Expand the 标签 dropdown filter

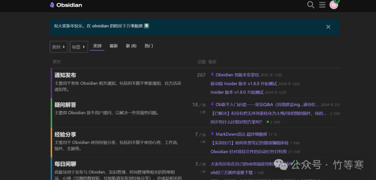coord(79,47)
